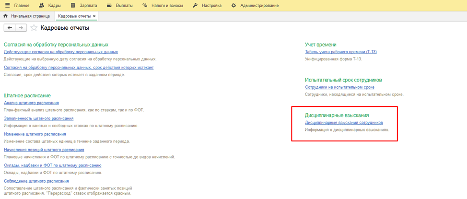The width and height of the screenshot is (467, 199).
Task: Open Сотрудники на испытательном сроке report
Action: [x=339, y=87]
